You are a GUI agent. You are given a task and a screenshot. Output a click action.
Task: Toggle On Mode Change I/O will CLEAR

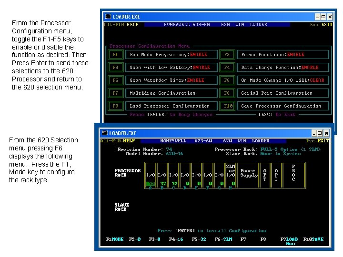pyautogui.click(x=283, y=80)
